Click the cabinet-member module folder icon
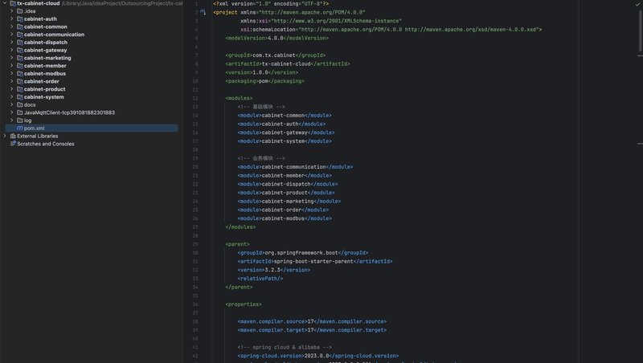 point(19,66)
